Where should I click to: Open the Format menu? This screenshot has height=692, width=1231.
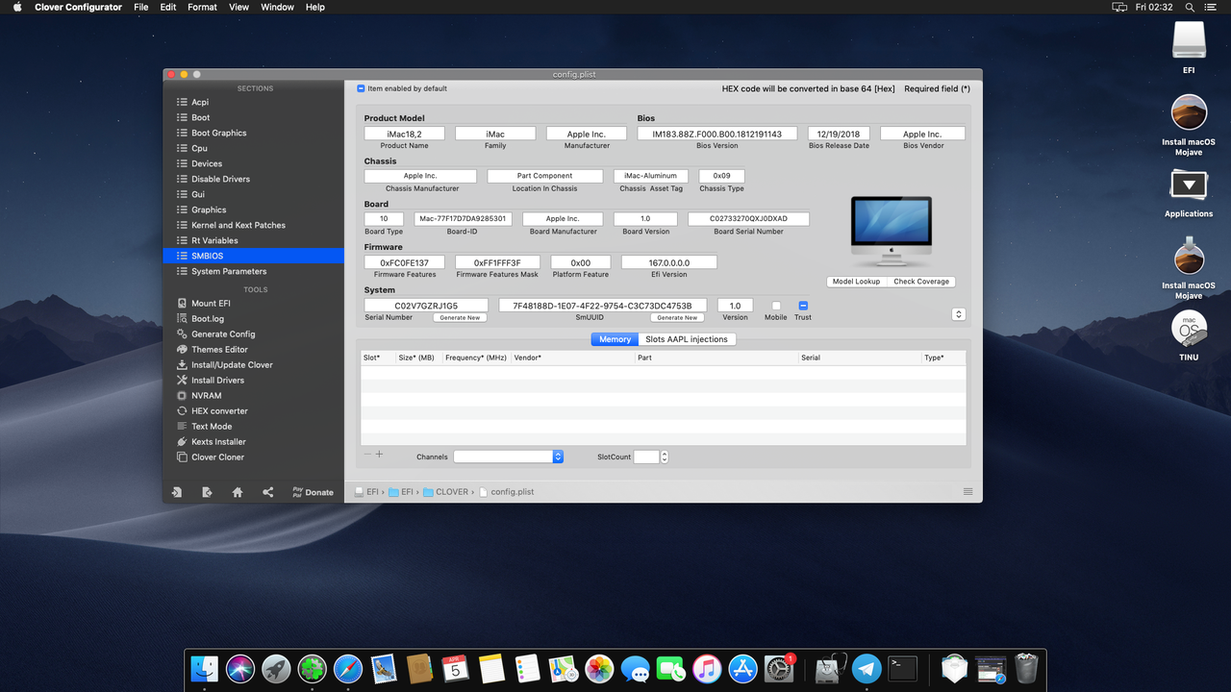click(202, 7)
